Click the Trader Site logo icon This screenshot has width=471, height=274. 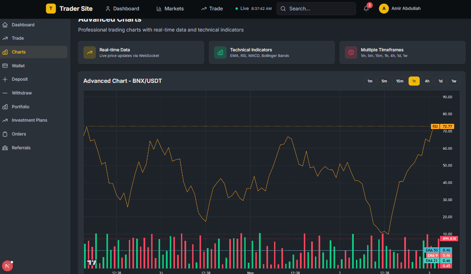pyautogui.click(x=50, y=8)
